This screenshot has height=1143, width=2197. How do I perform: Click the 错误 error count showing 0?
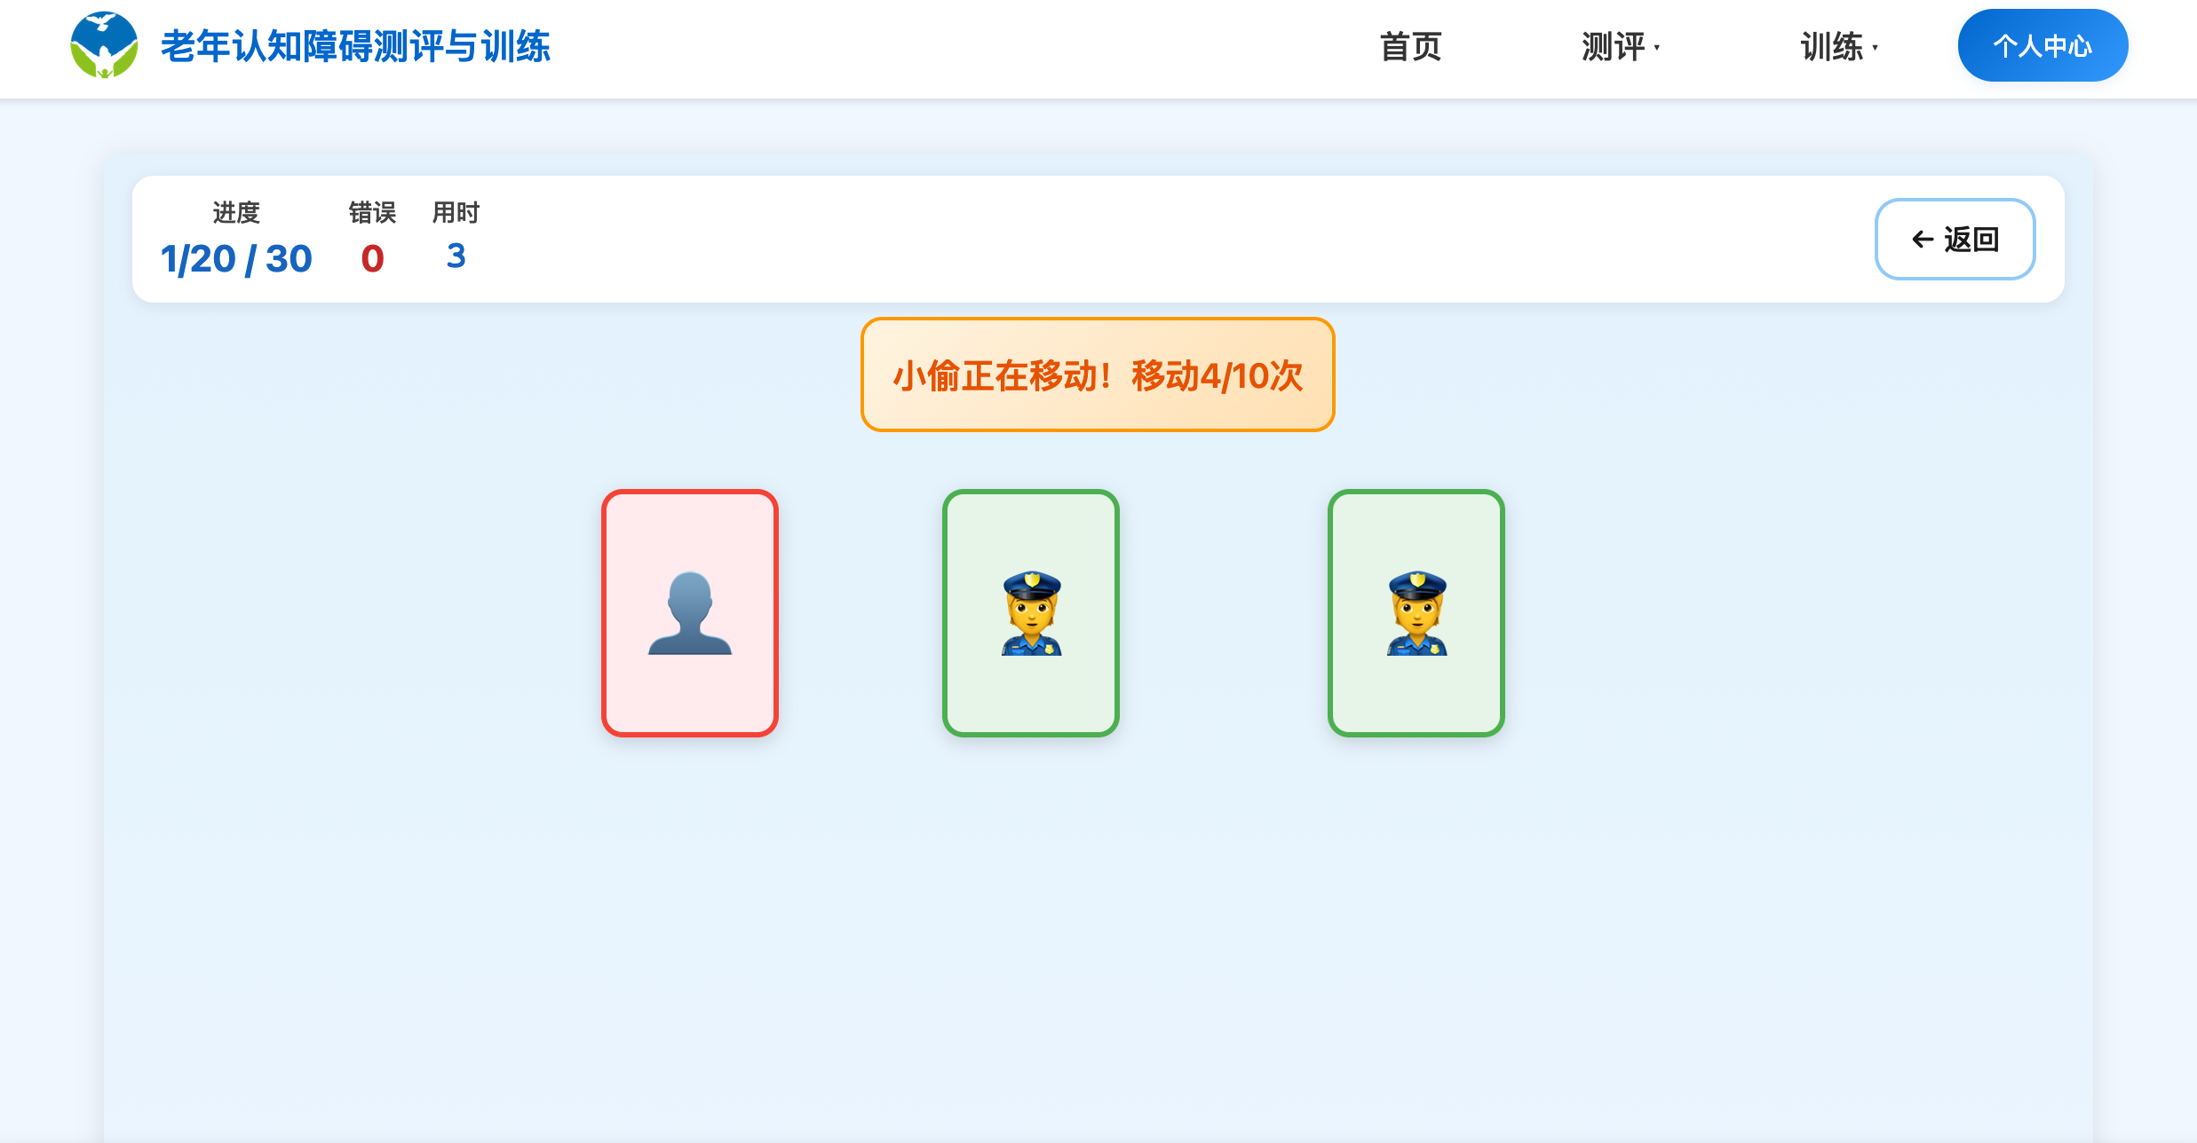[x=372, y=257]
